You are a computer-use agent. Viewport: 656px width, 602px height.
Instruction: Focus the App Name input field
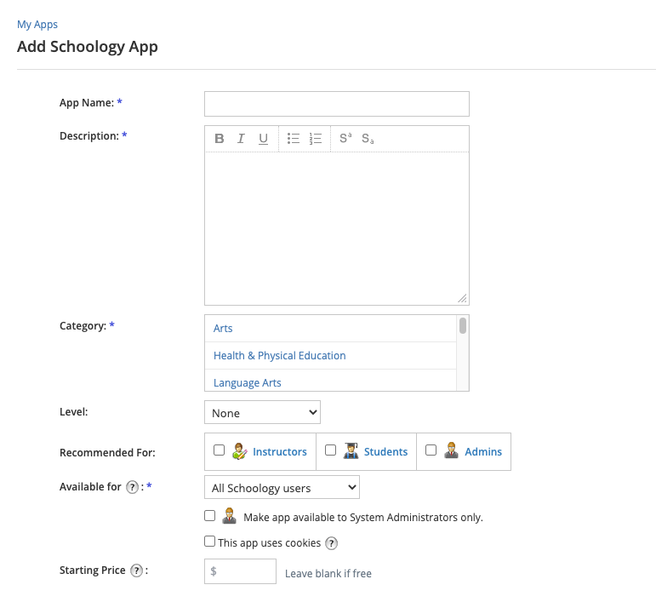point(337,104)
